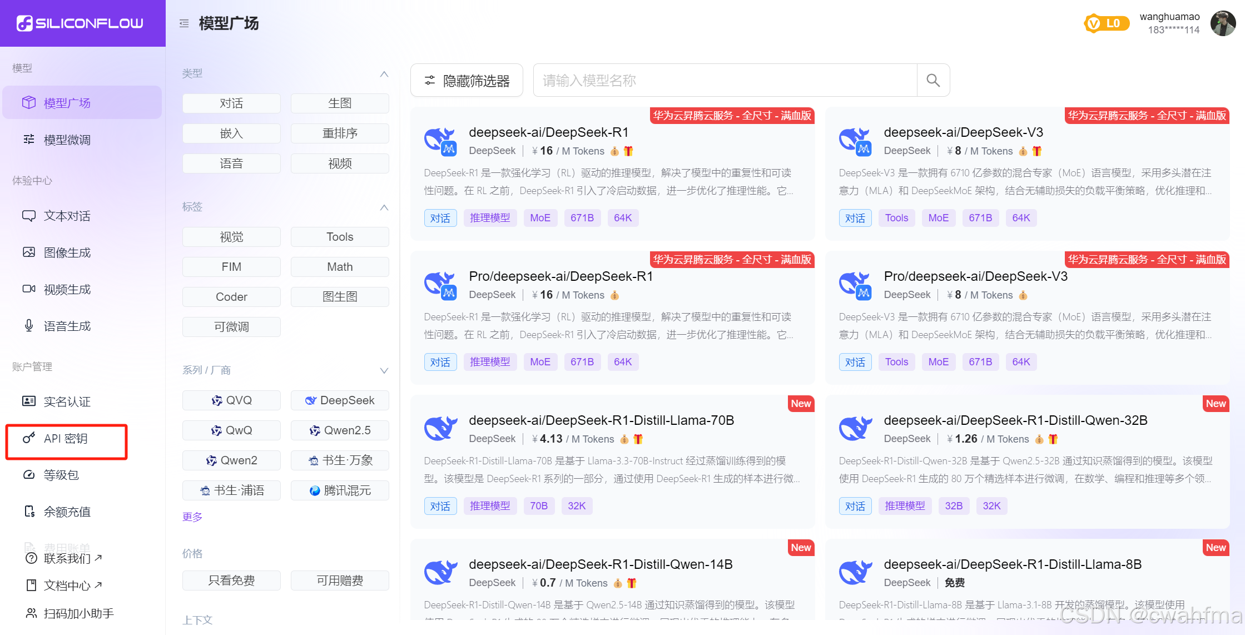
Task: Enable the 只看免费 free-only filter
Action: (231, 580)
